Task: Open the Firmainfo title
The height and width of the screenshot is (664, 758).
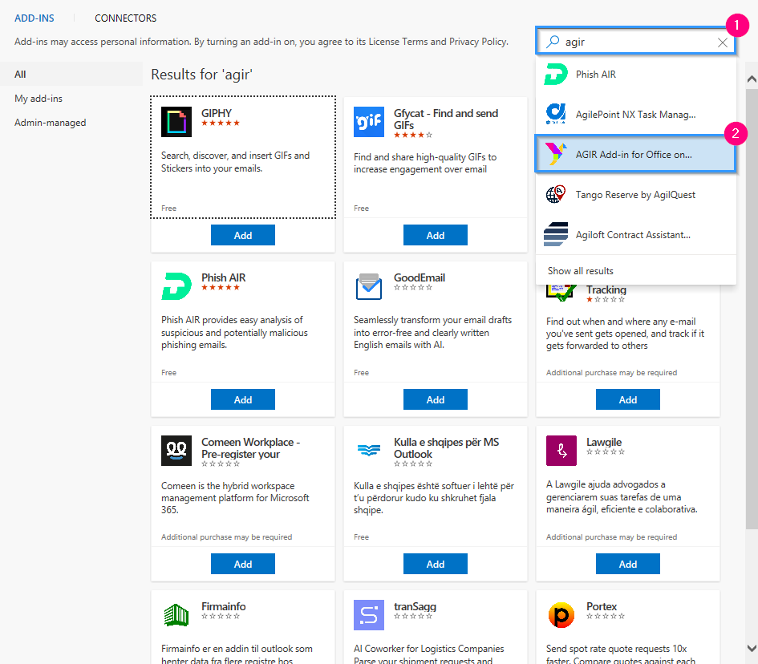Action: pos(223,606)
